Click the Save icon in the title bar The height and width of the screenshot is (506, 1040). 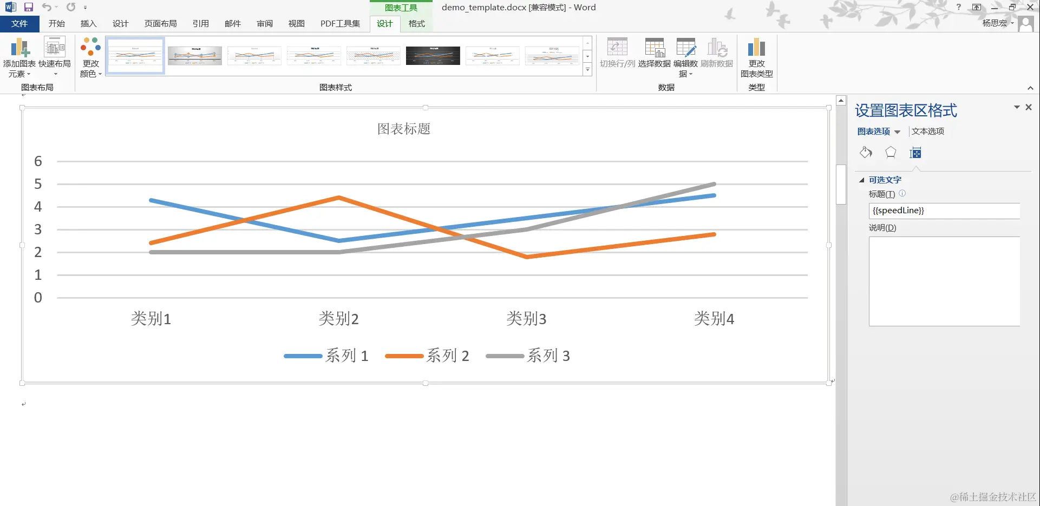point(29,7)
